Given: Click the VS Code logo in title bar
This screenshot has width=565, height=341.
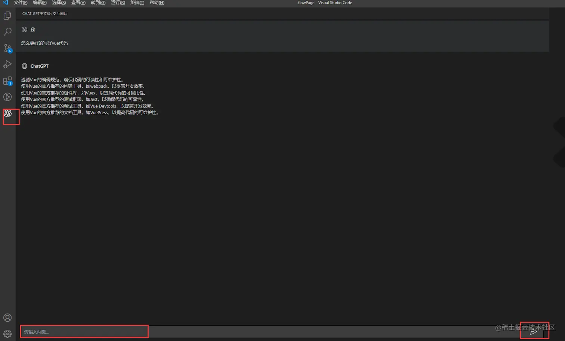Looking at the screenshot, I should (x=5, y=3).
